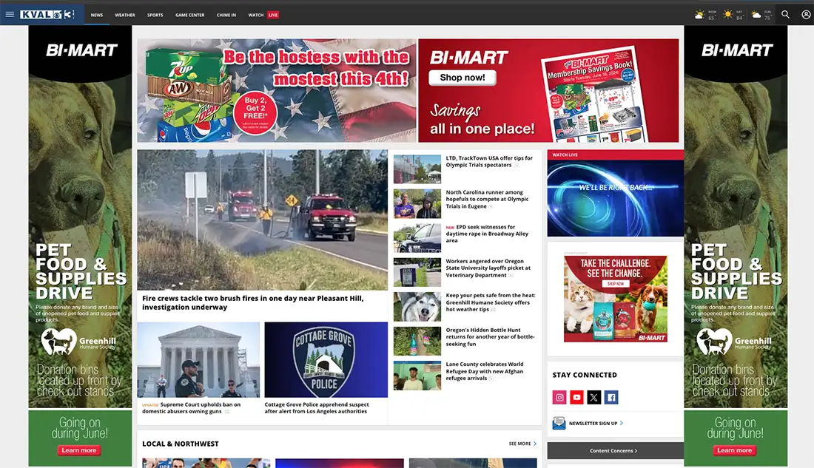Open EPD seek witnesses Broadway Alley story

click(487, 234)
